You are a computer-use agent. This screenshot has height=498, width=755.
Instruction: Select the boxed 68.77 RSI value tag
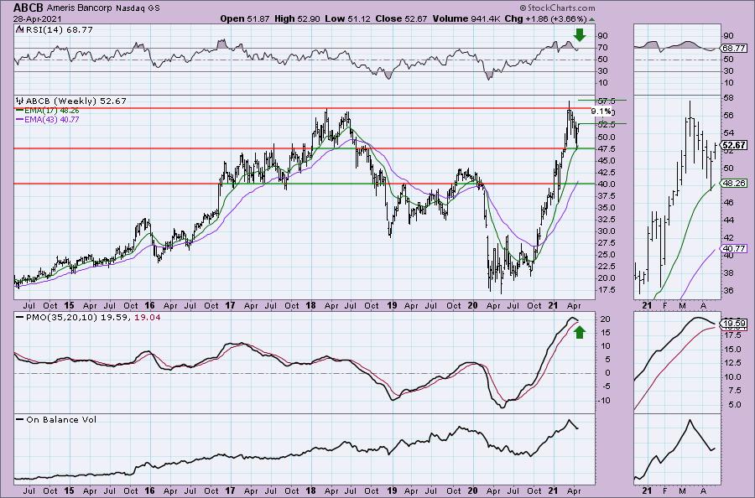(x=734, y=48)
